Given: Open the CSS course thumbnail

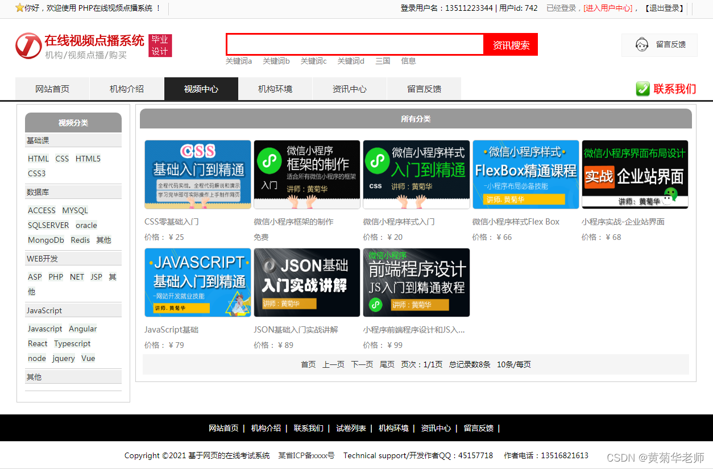Looking at the screenshot, I should 197,175.
